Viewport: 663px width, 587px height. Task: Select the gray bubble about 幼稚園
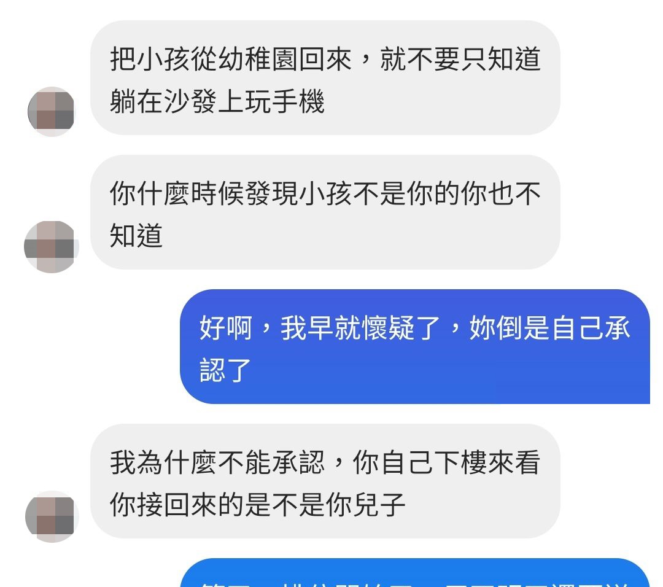click(325, 78)
